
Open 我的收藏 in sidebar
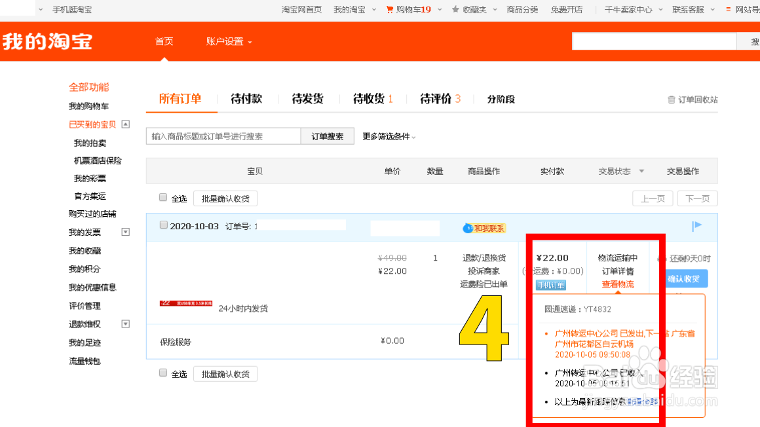point(85,251)
